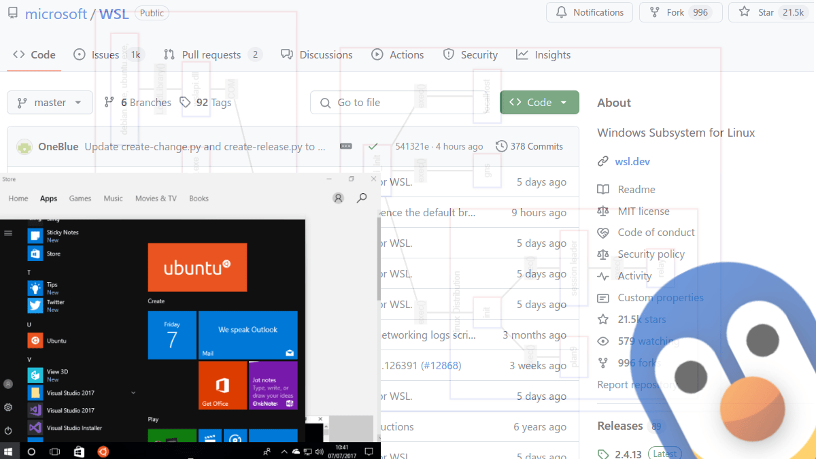Open the master branch dropdown
The image size is (816, 459).
click(x=50, y=103)
